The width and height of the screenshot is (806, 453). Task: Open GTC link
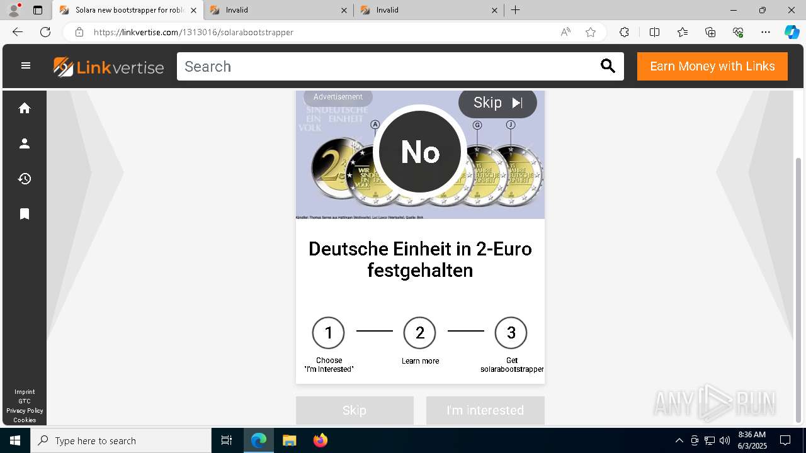click(25, 401)
